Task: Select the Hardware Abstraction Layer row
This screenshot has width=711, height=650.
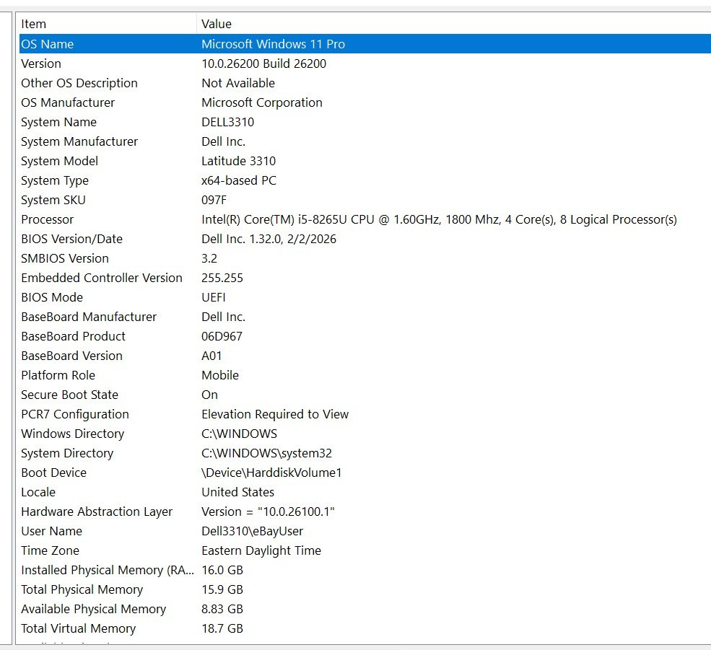Action: click(365, 511)
